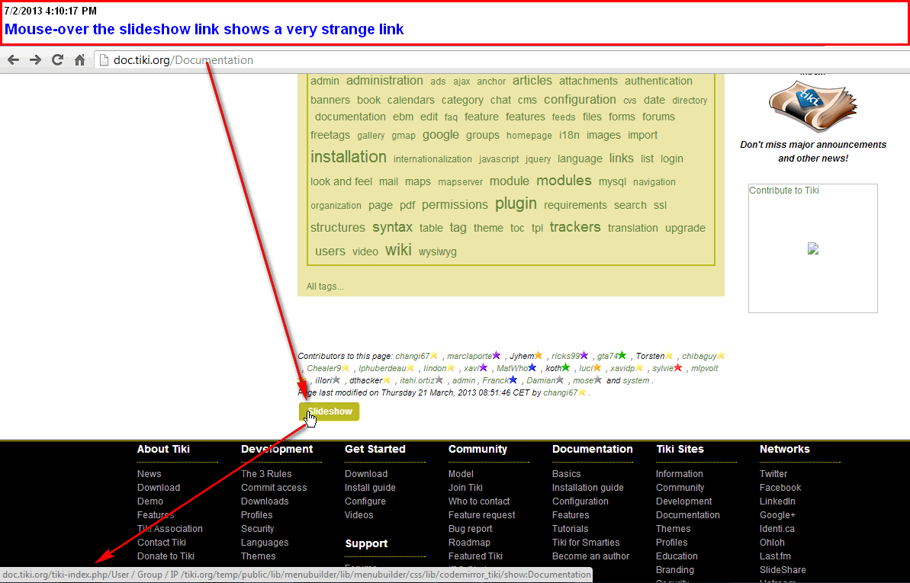This screenshot has height=583, width=910.
Task: Click the red star next to sylvie
Action: pos(678,368)
